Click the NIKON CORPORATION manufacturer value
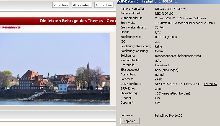Screen dimensions: 220x126 [170, 9]
